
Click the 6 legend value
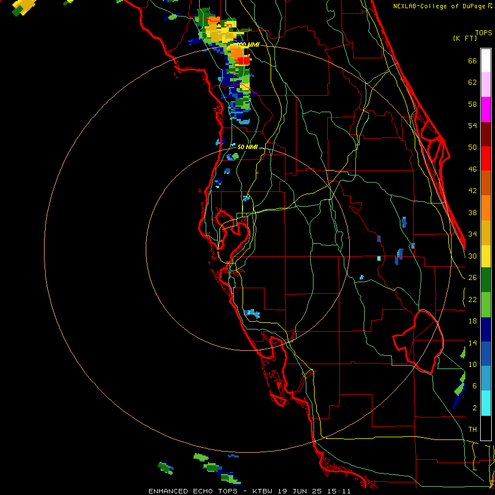[x=475, y=386]
